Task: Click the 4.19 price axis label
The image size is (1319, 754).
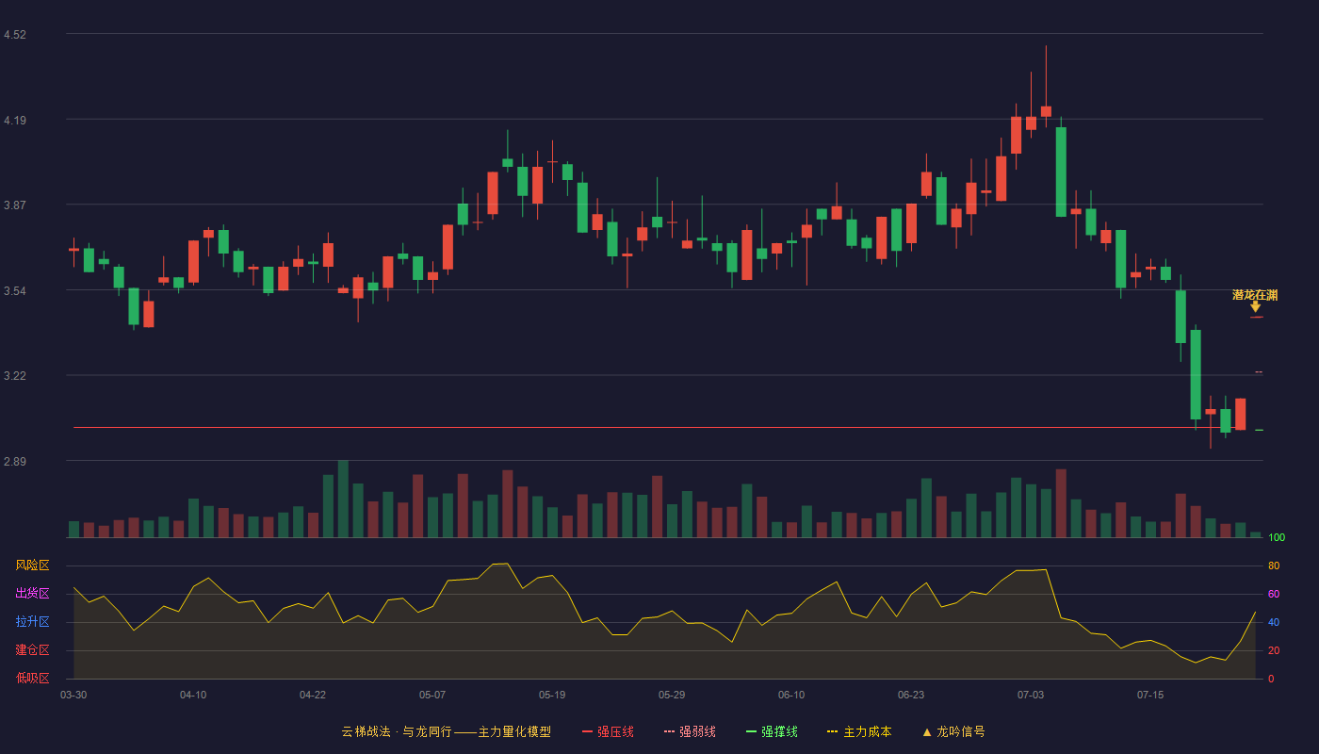Action: 15,121
